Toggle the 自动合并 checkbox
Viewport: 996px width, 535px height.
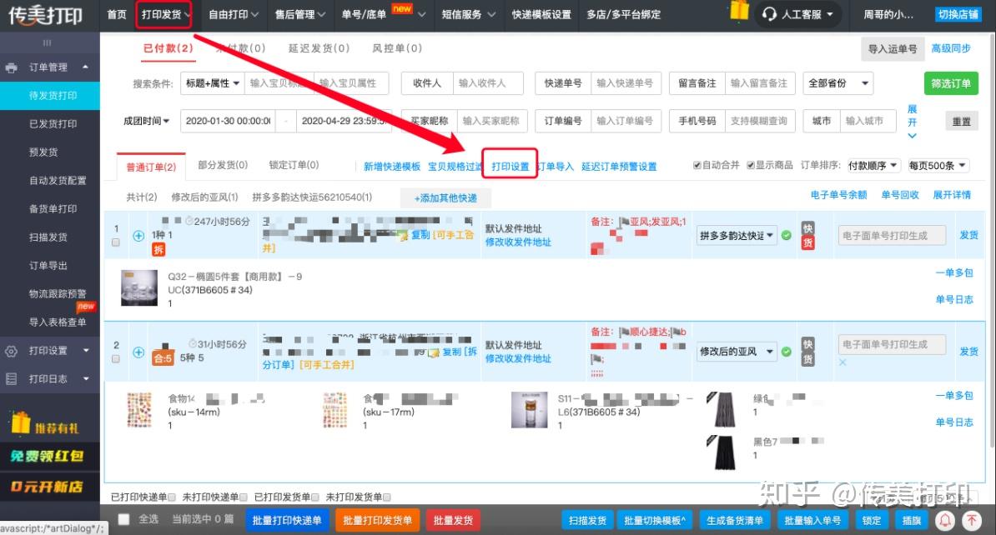[697, 165]
